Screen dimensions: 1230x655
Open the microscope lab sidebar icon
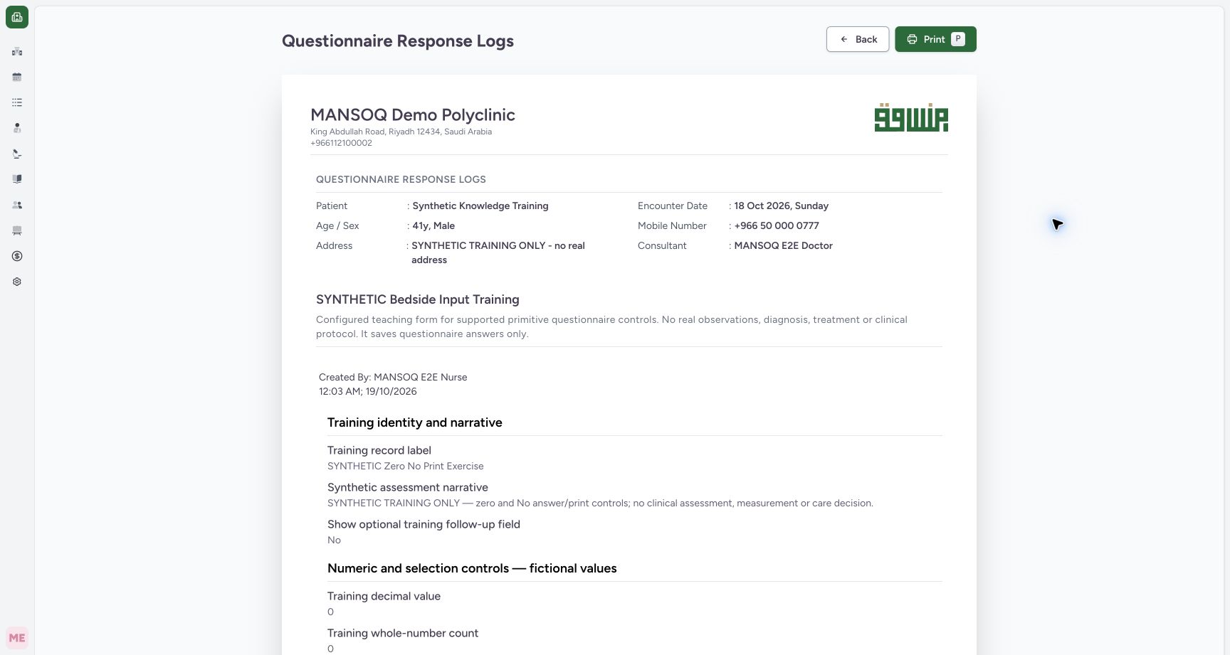point(17,154)
